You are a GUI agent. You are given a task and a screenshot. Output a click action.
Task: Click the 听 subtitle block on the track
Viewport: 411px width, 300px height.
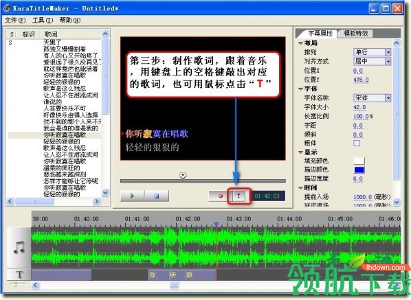tap(177, 275)
